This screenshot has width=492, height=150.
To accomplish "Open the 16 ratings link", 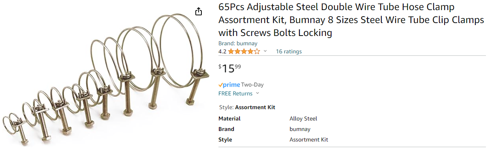I will (x=289, y=51).
